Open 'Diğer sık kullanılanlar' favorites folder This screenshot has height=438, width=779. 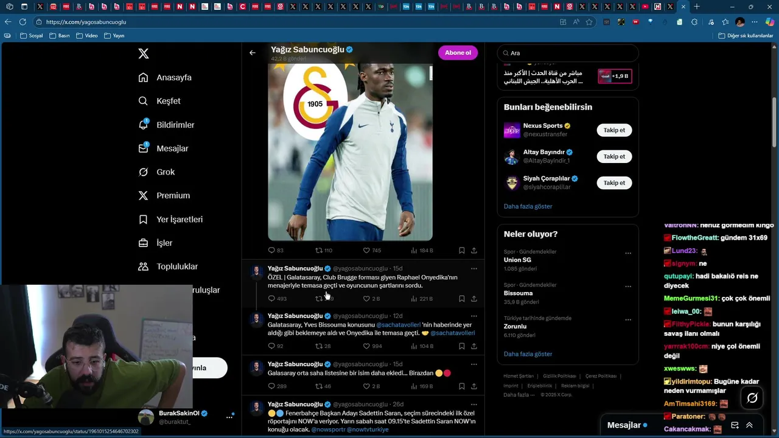coord(746,36)
